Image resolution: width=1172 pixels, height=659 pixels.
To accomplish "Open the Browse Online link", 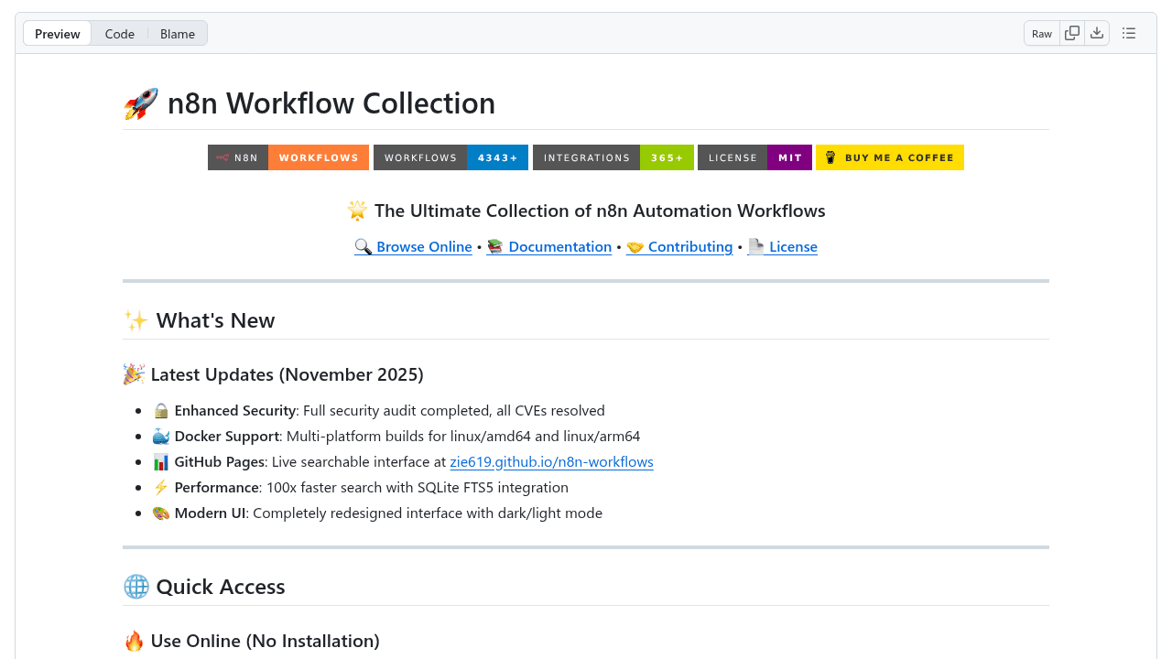I will (x=423, y=246).
